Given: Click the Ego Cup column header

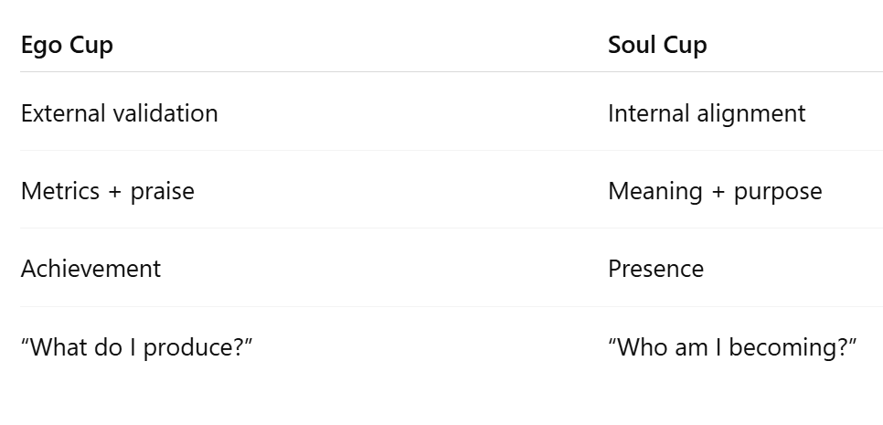Looking at the screenshot, I should point(67,45).
